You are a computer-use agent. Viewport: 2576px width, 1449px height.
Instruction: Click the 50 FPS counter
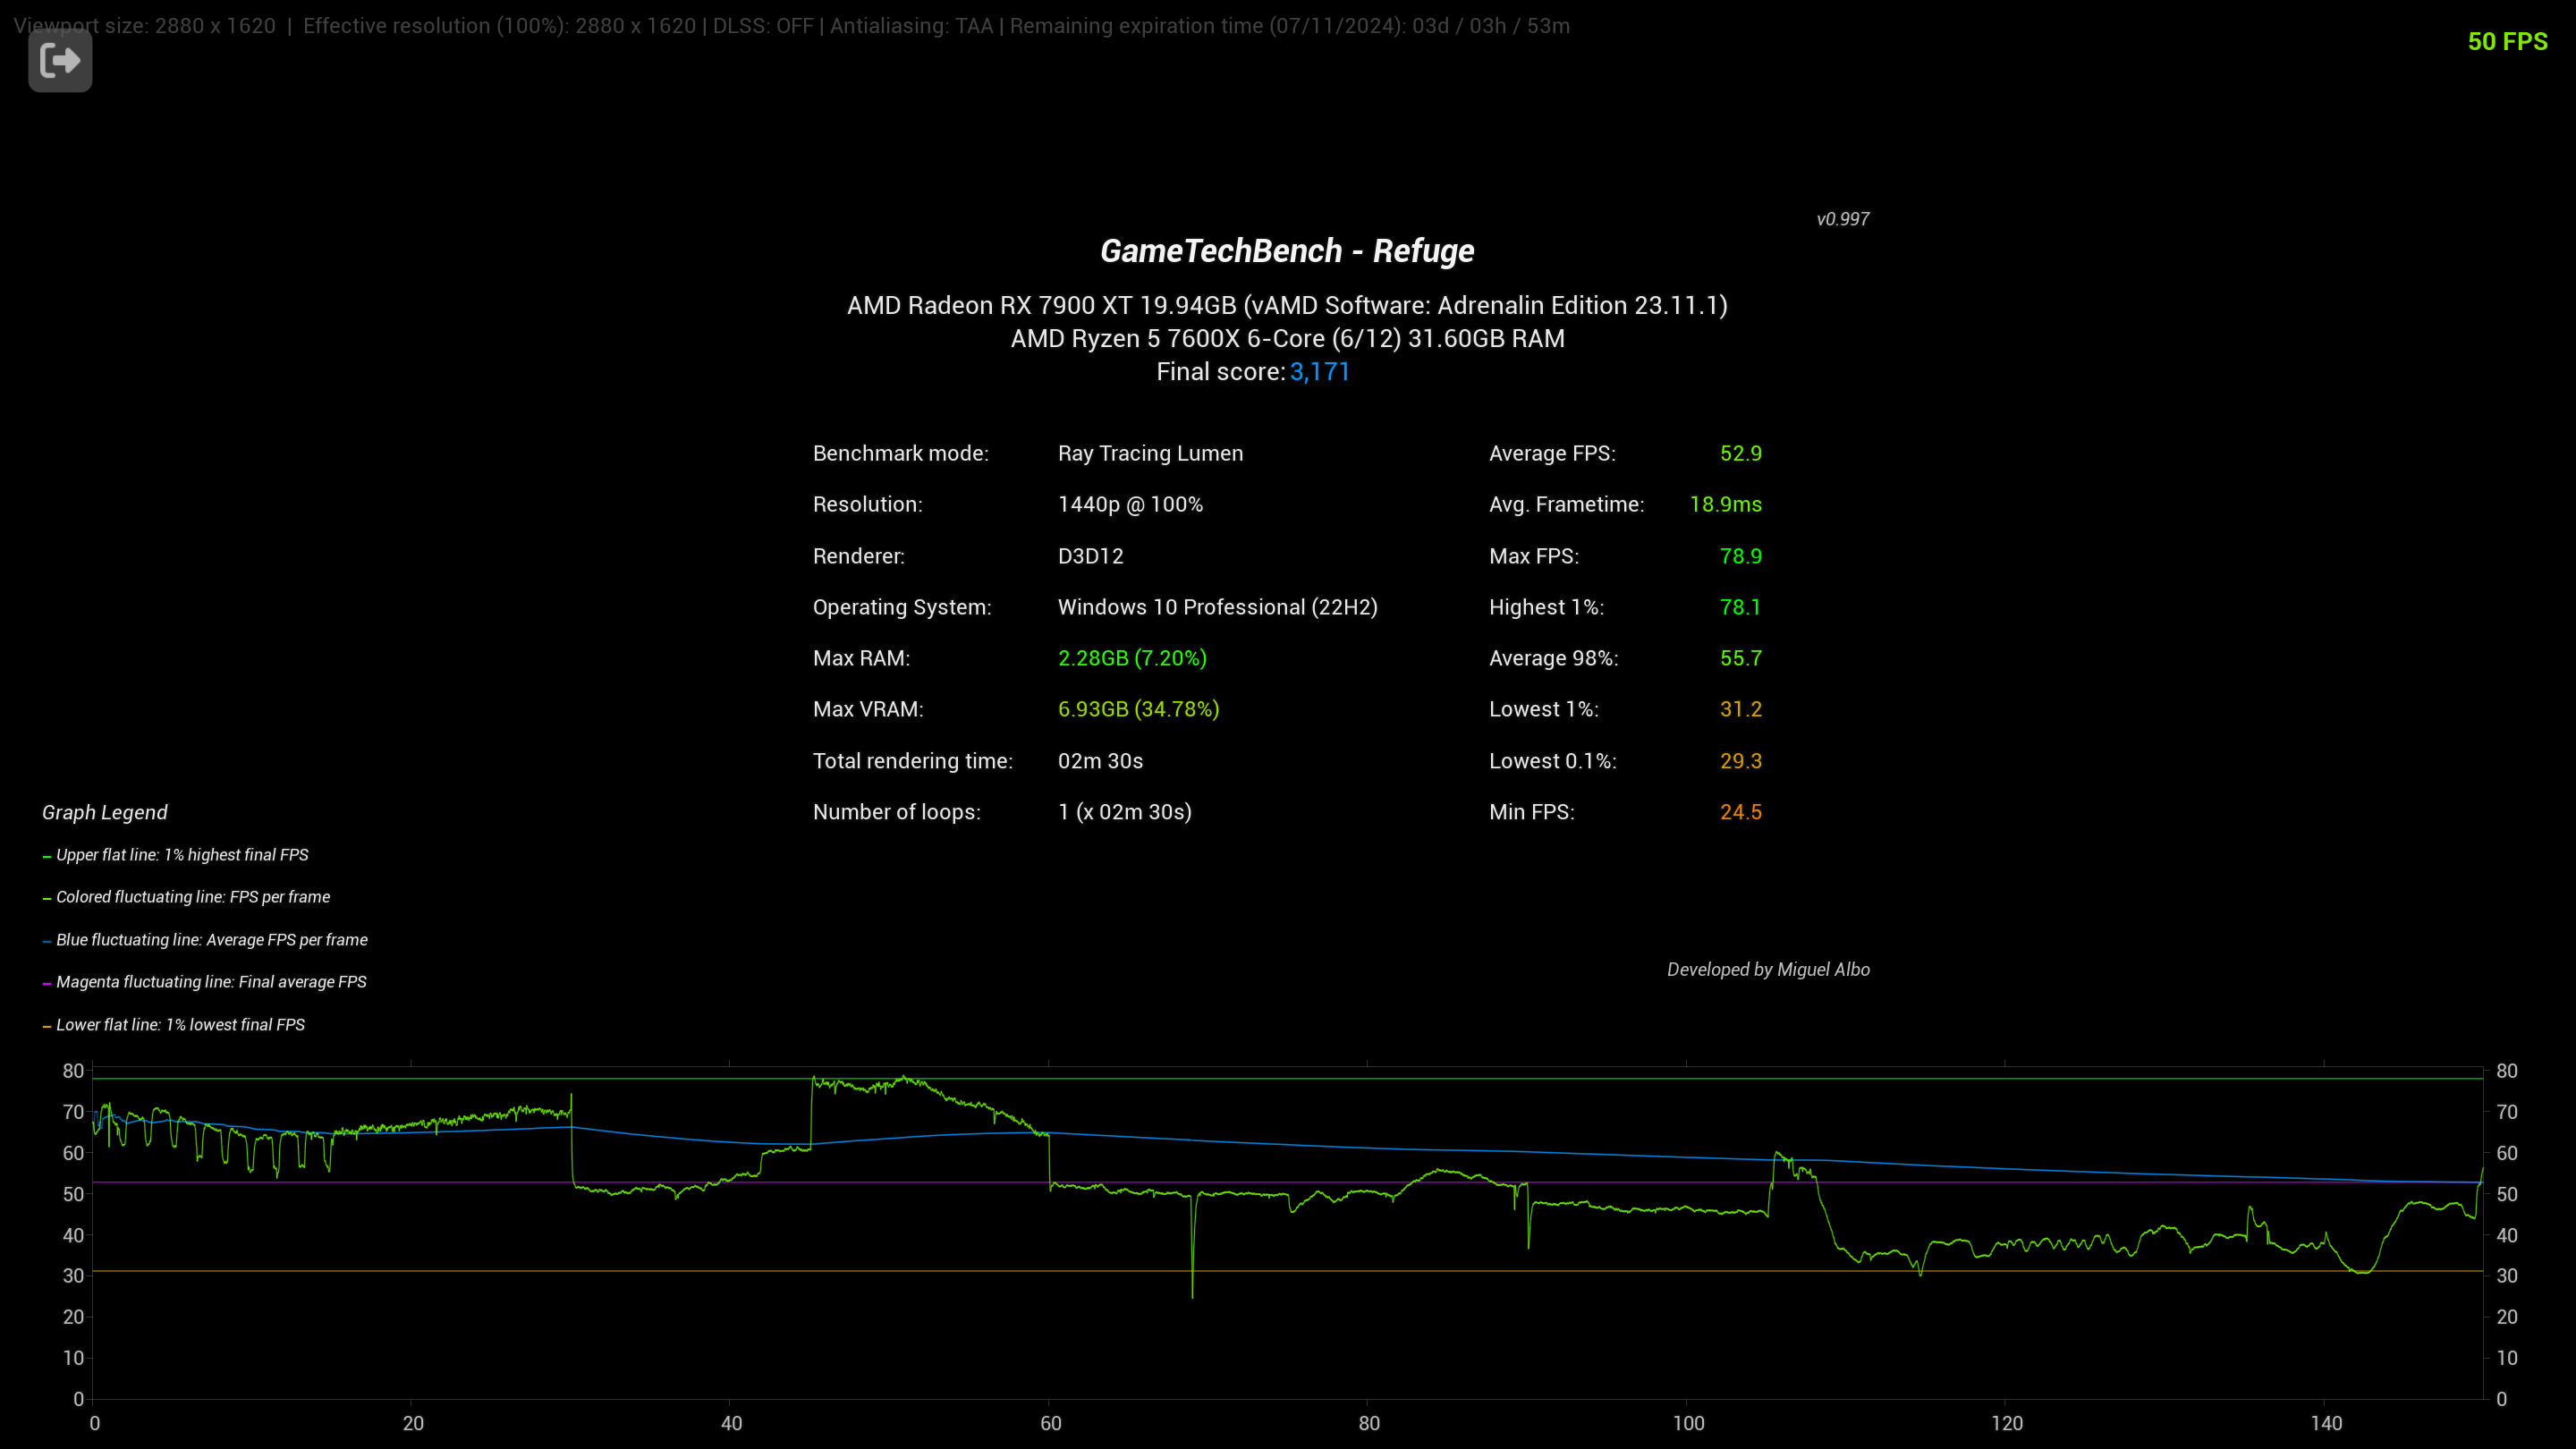pyautogui.click(x=2507, y=42)
